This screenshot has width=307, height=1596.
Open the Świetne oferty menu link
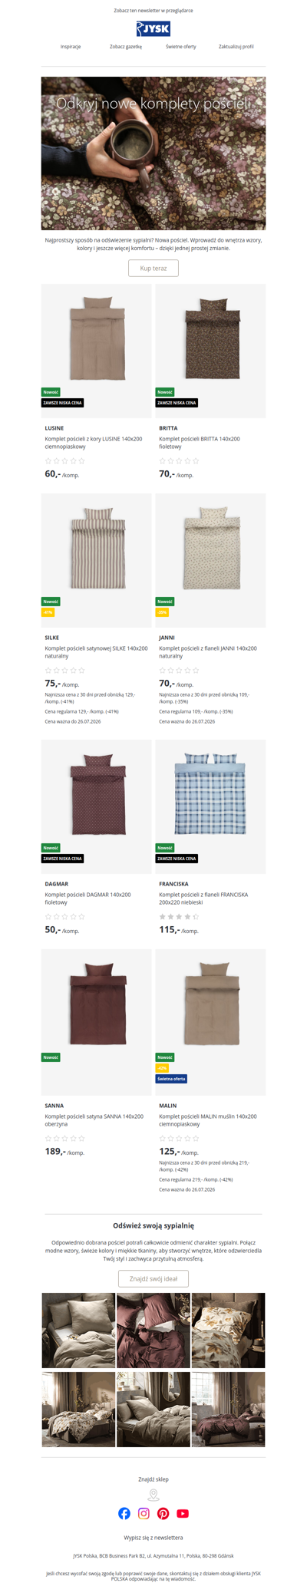[181, 47]
